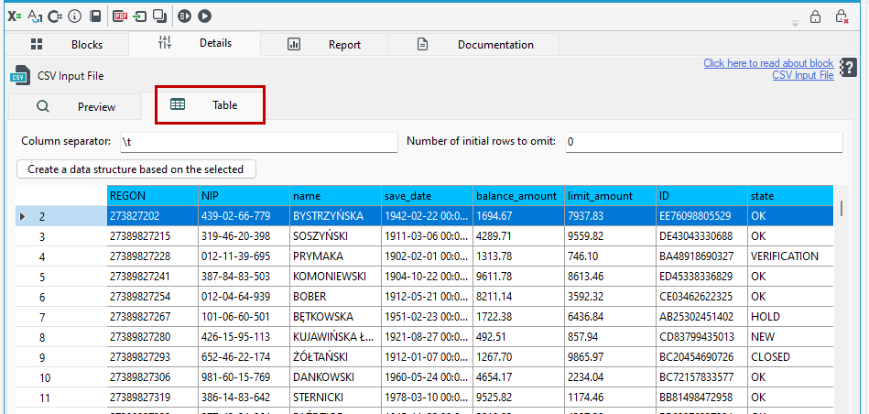Image resolution: width=869 pixels, height=414 pixels.
Task: Select the Details tab
Action: (x=194, y=43)
